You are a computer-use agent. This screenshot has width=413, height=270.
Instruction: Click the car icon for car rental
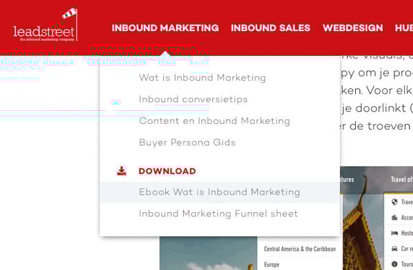(394, 249)
